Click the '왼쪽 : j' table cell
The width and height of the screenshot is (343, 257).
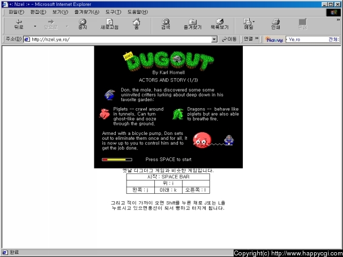point(140,190)
